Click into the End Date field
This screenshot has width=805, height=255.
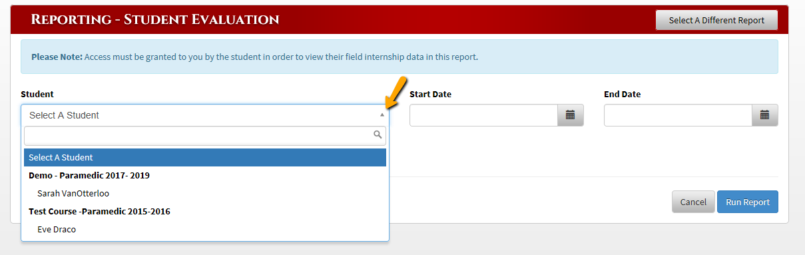pos(678,115)
